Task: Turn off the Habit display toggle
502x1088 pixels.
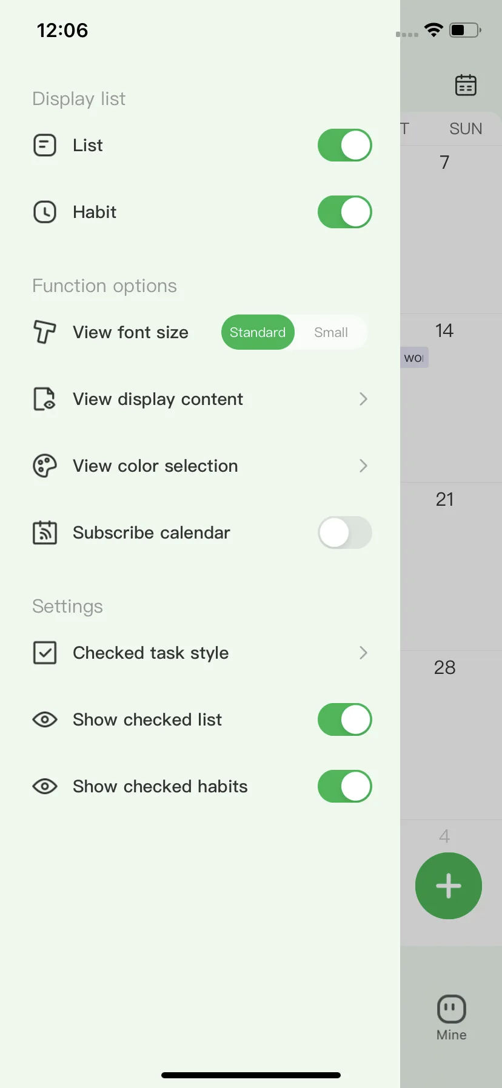Action: pyautogui.click(x=345, y=212)
